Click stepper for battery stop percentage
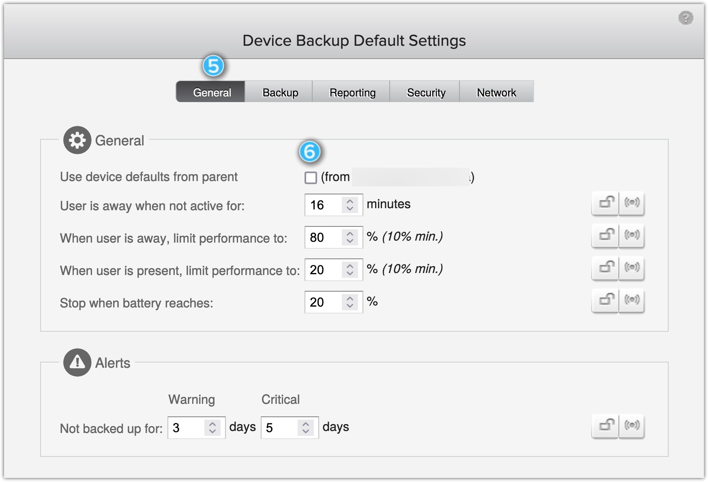708x482 pixels. [x=350, y=302]
